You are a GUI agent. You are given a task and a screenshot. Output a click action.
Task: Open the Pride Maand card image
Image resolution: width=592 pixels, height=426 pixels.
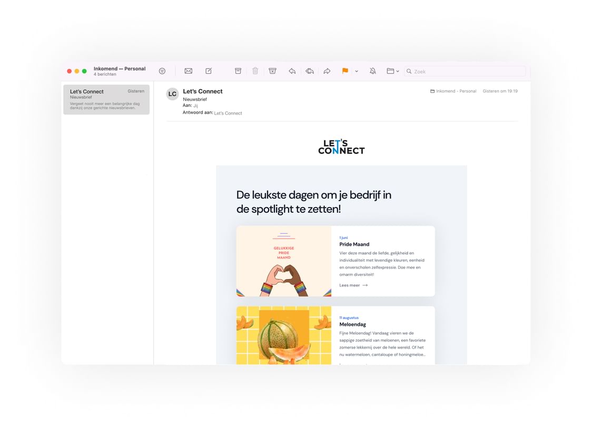[x=284, y=261]
